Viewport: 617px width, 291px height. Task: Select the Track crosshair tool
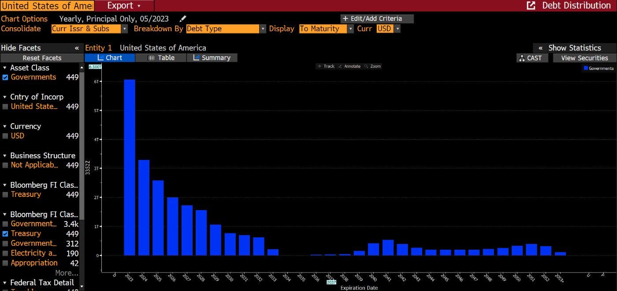click(x=326, y=66)
